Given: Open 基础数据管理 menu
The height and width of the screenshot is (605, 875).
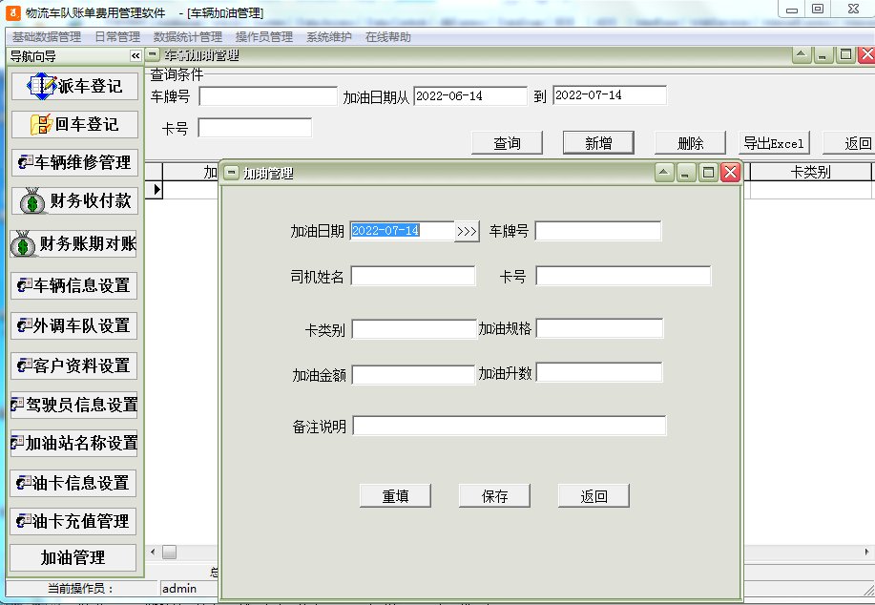Looking at the screenshot, I should [x=47, y=37].
